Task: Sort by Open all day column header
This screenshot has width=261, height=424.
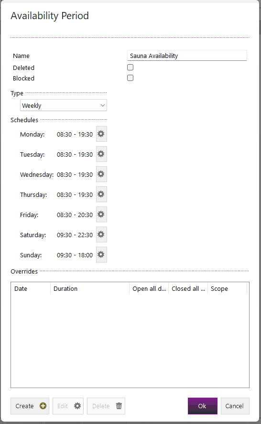Action: pyautogui.click(x=149, y=288)
